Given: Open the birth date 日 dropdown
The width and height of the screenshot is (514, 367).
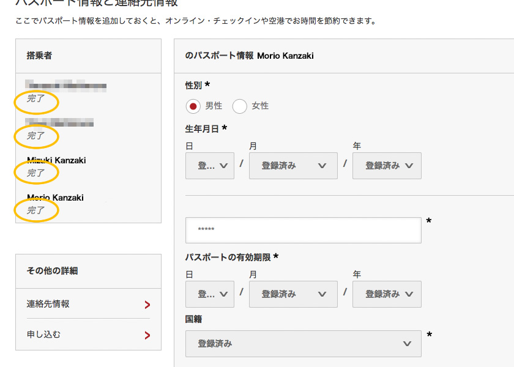Looking at the screenshot, I should 210,166.
